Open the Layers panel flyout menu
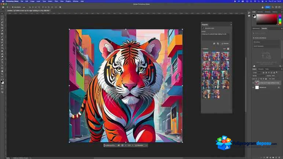Viewport: 283px width, 159px height. [282, 69]
